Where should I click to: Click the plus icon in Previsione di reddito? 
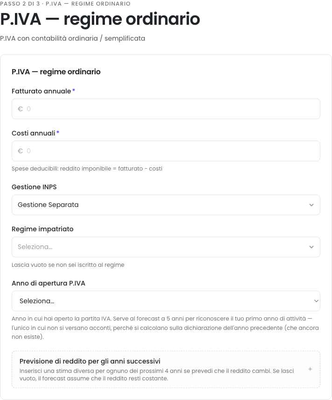[310, 369]
